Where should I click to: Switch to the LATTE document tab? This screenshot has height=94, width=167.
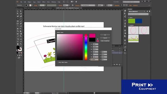tap(67, 8)
